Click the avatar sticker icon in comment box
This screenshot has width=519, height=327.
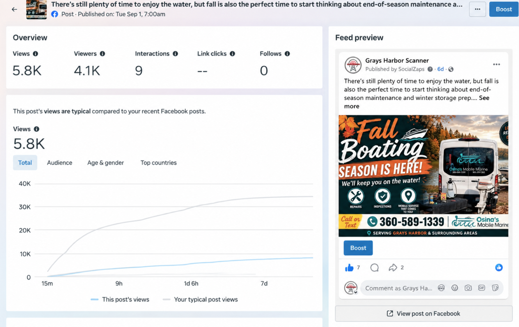coord(441,288)
